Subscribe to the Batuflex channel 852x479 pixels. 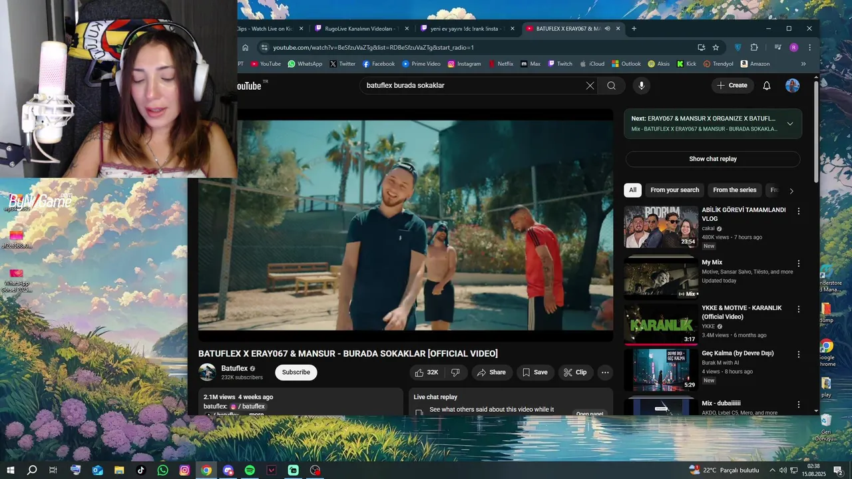(296, 373)
